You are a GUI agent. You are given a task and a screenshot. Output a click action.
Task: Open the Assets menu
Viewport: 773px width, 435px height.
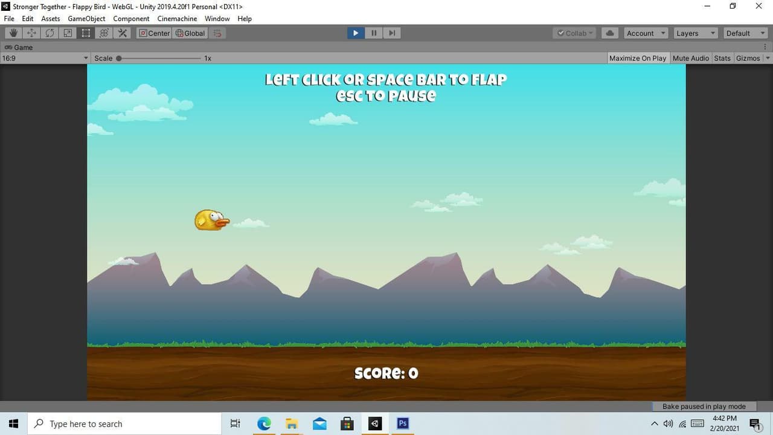[51, 19]
